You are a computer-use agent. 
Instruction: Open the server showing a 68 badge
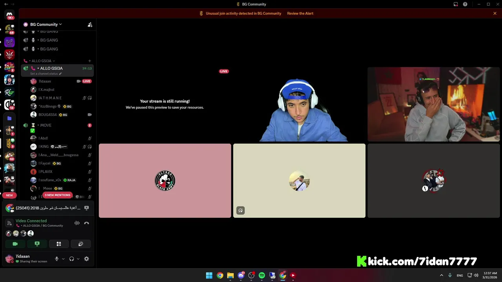pyautogui.click(x=9, y=29)
